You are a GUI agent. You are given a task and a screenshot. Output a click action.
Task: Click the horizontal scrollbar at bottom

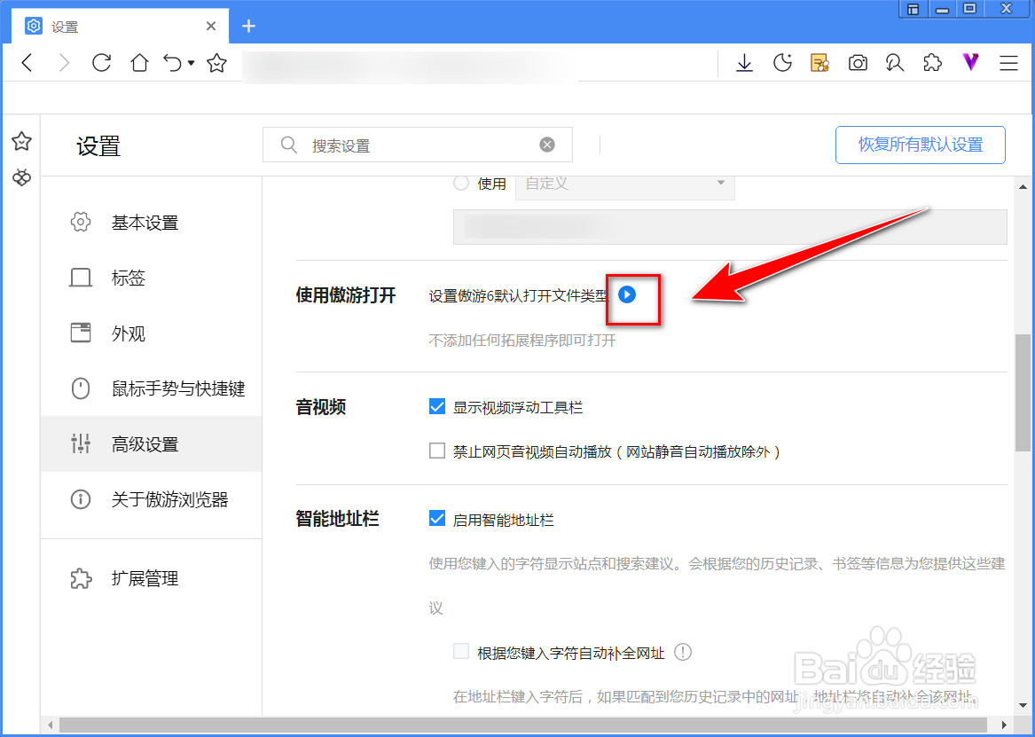[x=523, y=725]
